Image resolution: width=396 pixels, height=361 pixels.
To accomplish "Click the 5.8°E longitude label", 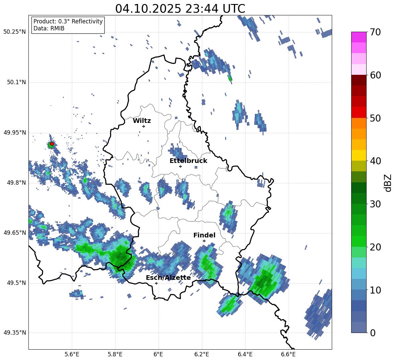I will click(115, 354).
